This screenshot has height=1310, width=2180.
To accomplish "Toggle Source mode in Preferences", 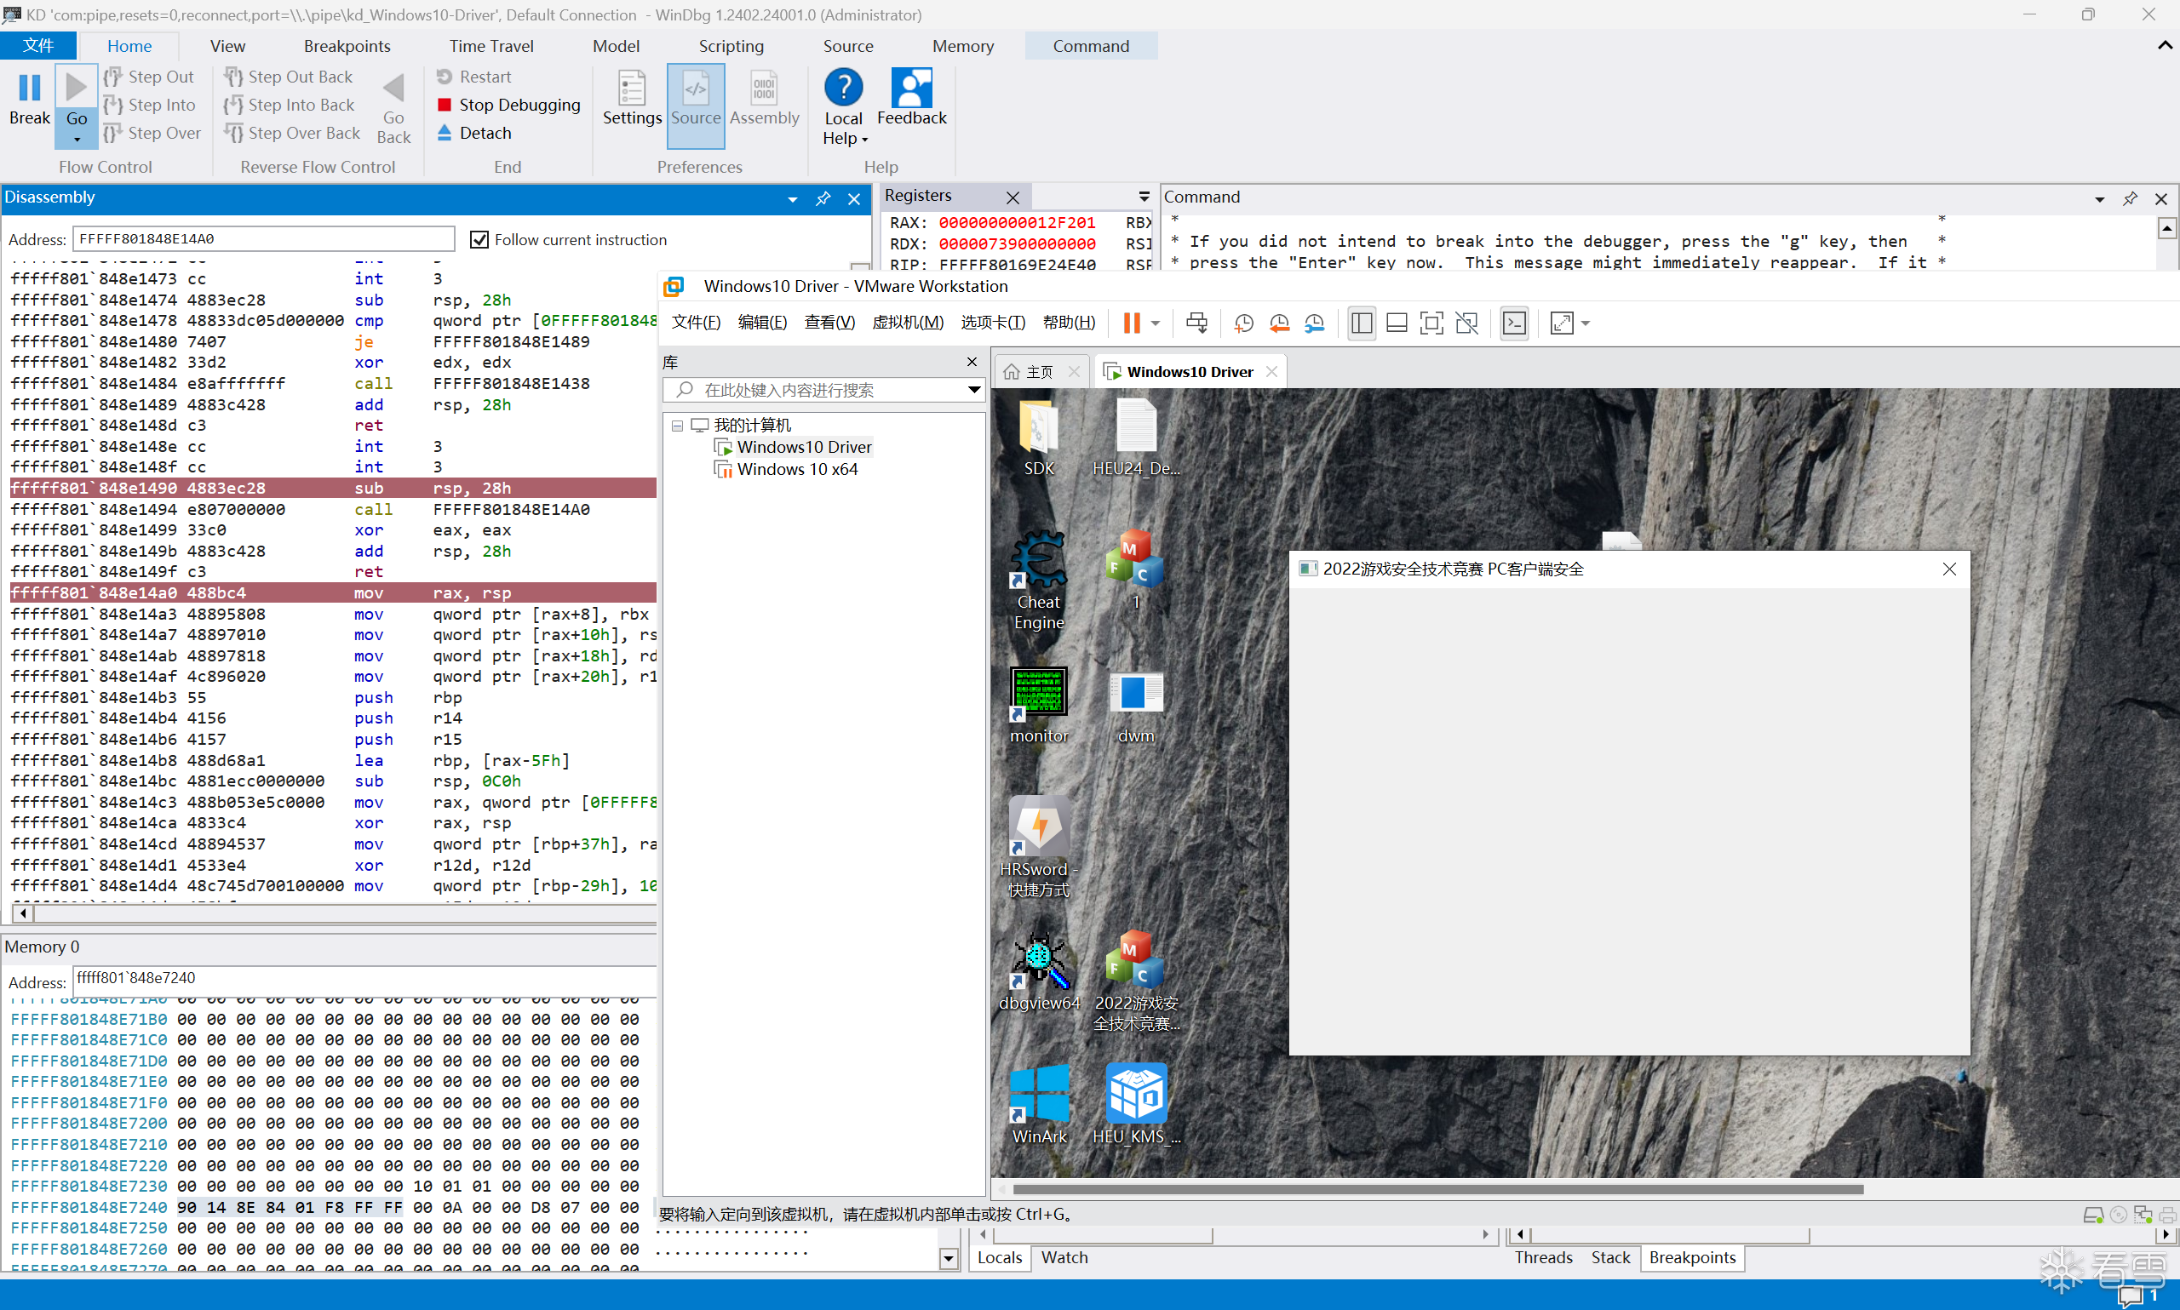I will (696, 99).
